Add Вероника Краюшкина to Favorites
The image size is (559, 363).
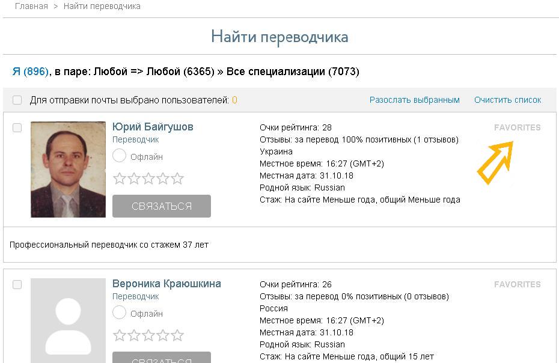[517, 284]
